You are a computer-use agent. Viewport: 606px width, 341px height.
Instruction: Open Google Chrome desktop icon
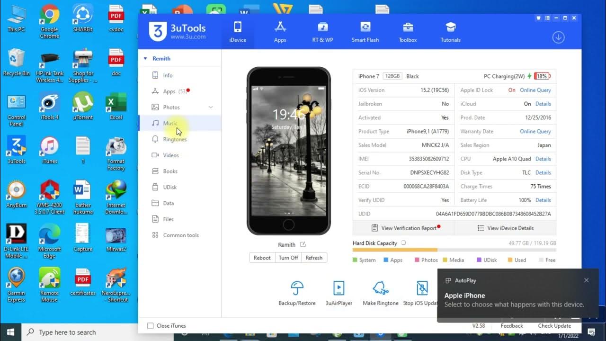(x=49, y=21)
